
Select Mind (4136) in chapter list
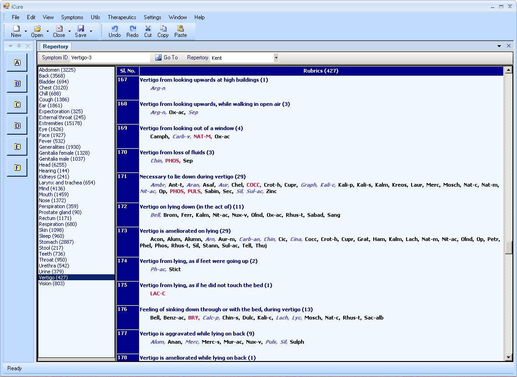(52, 188)
